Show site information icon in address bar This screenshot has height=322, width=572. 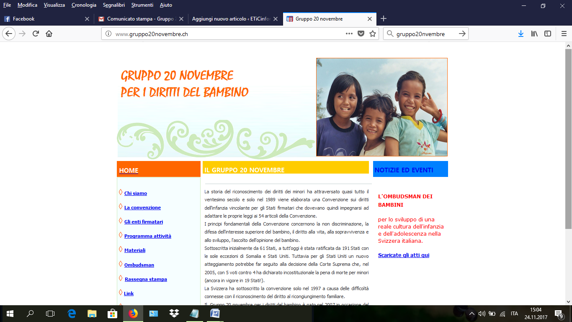108,34
